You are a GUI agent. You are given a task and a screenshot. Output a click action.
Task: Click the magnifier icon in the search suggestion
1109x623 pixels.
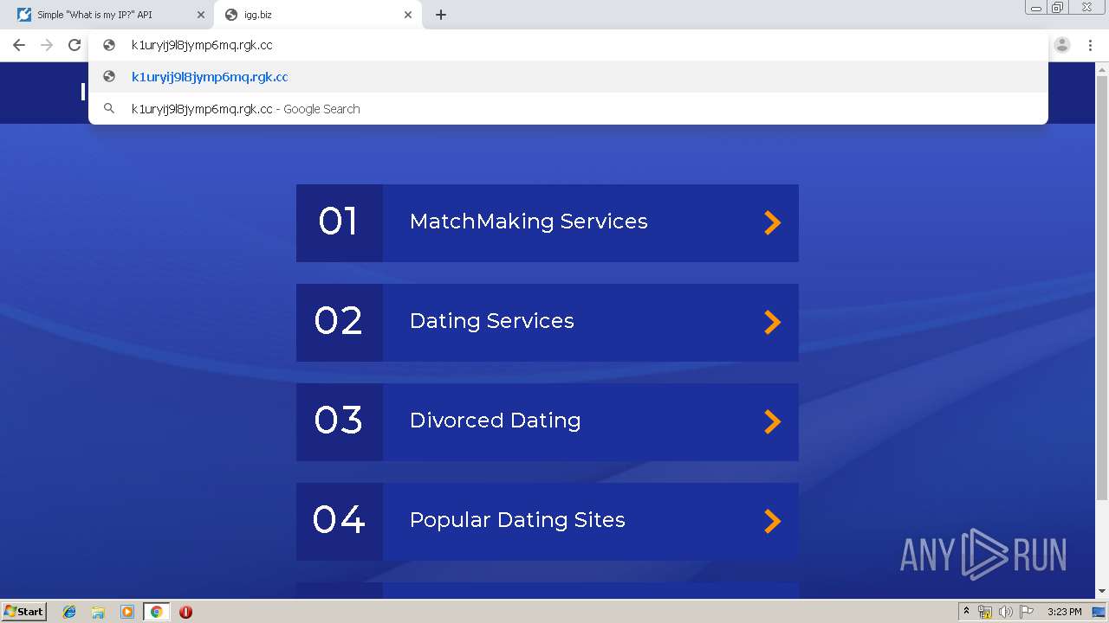coord(109,109)
